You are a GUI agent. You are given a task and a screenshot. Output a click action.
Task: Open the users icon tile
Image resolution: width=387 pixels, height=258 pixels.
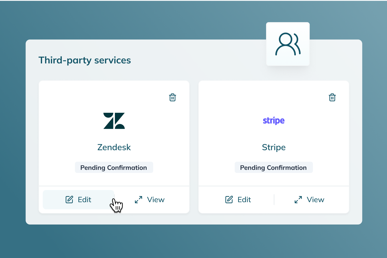tap(288, 44)
